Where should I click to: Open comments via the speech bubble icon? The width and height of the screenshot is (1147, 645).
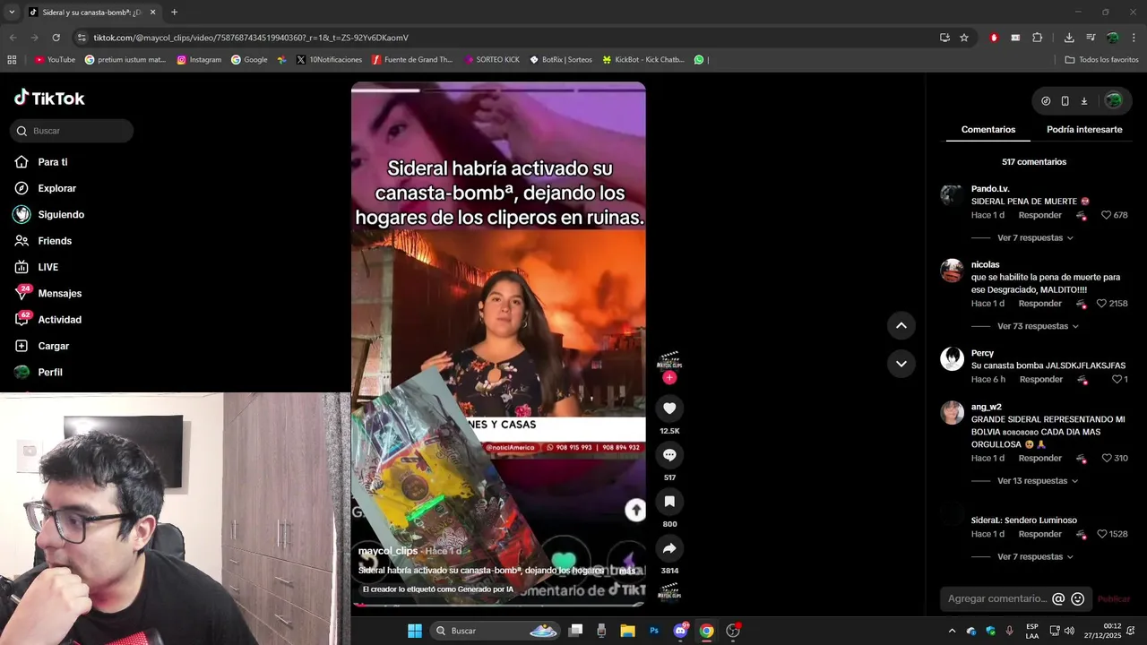click(669, 455)
